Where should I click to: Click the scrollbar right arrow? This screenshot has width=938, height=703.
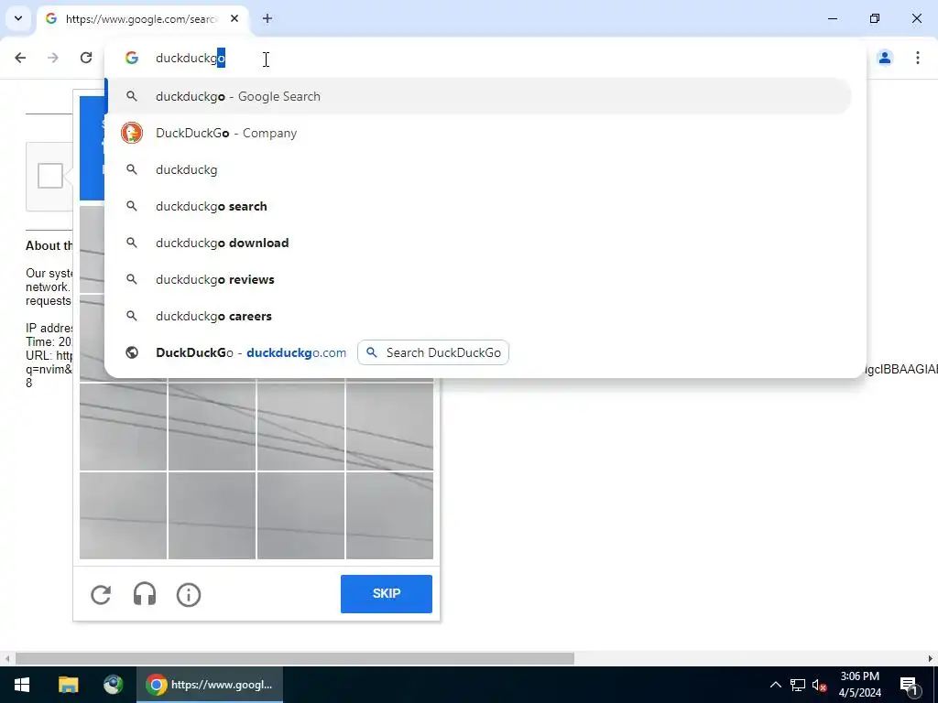point(931,659)
